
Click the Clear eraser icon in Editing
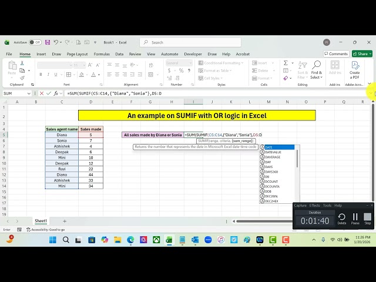tap(286, 78)
